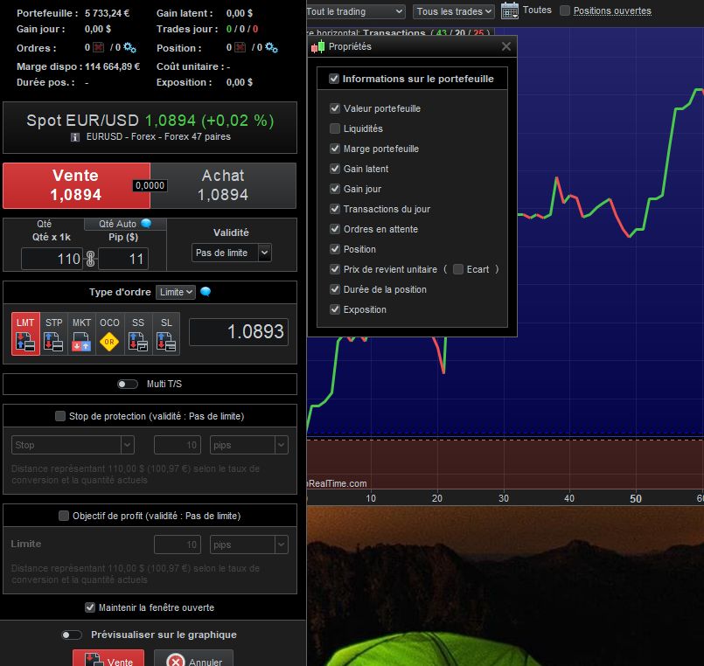
Task: Uncheck Gain latent option
Action: pyautogui.click(x=335, y=169)
